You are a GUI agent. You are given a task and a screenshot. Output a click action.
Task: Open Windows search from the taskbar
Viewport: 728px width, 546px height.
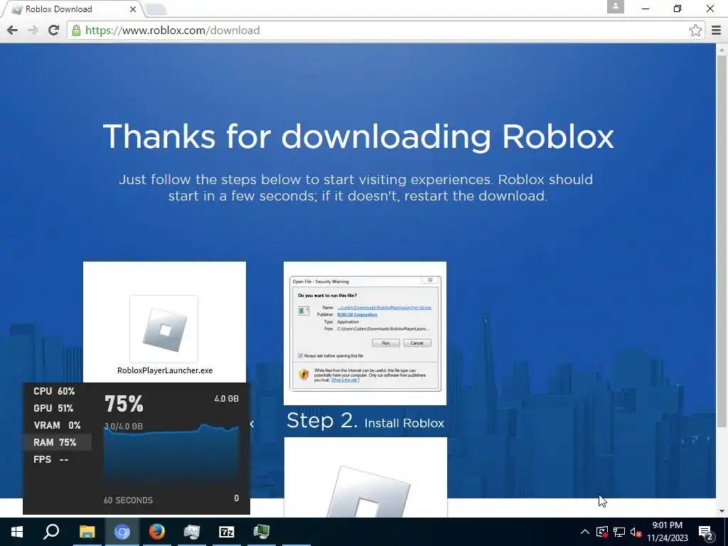[x=51, y=532]
